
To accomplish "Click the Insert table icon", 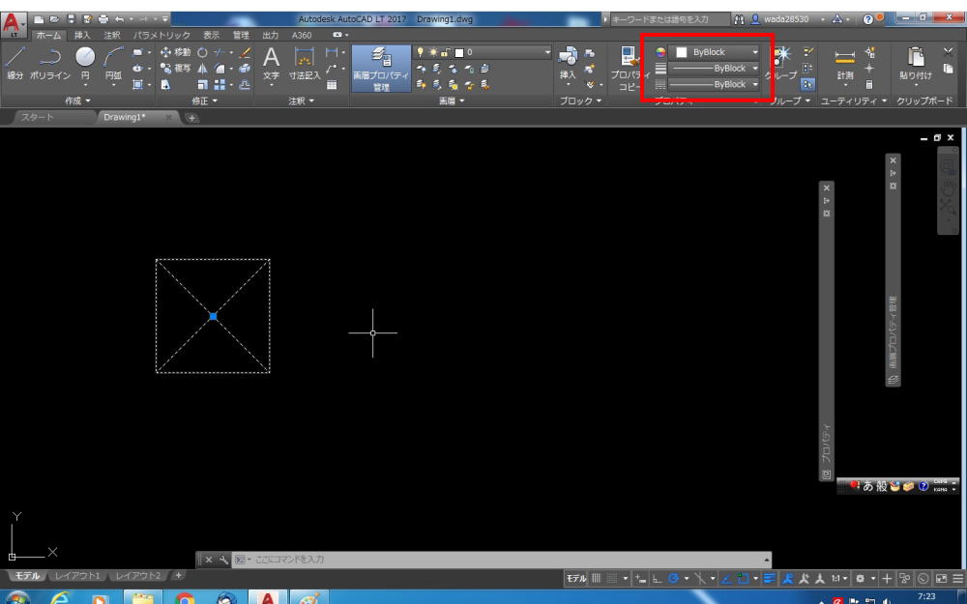I will point(332,84).
